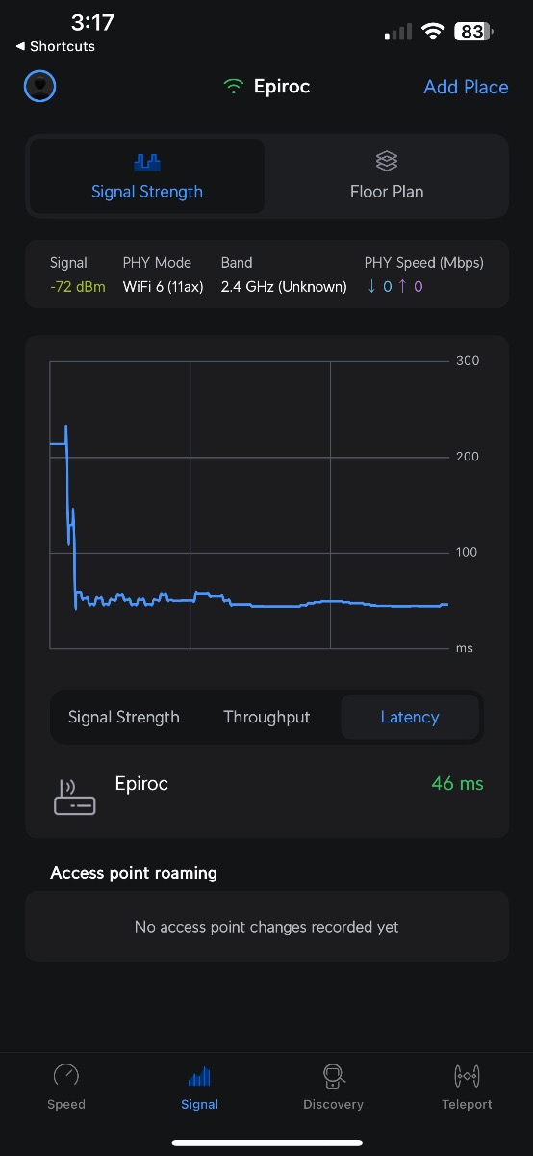Image resolution: width=533 pixels, height=1156 pixels.
Task: Open the Speed tab gauge icon
Action: (66, 1076)
